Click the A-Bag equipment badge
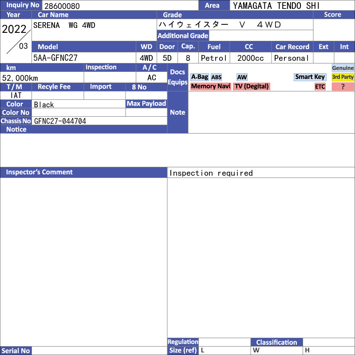The width and height of the screenshot is (355, 355). (x=199, y=77)
